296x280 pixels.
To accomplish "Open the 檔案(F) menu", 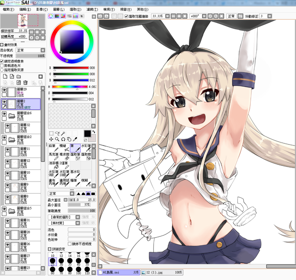I will pyautogui.click(x=8, y=10).
